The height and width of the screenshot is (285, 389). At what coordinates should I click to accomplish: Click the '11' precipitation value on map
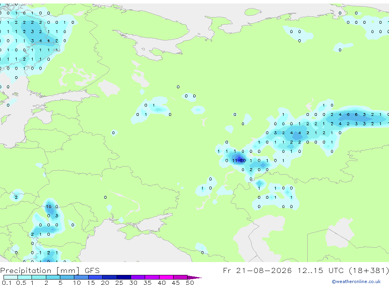pos(235,161)
